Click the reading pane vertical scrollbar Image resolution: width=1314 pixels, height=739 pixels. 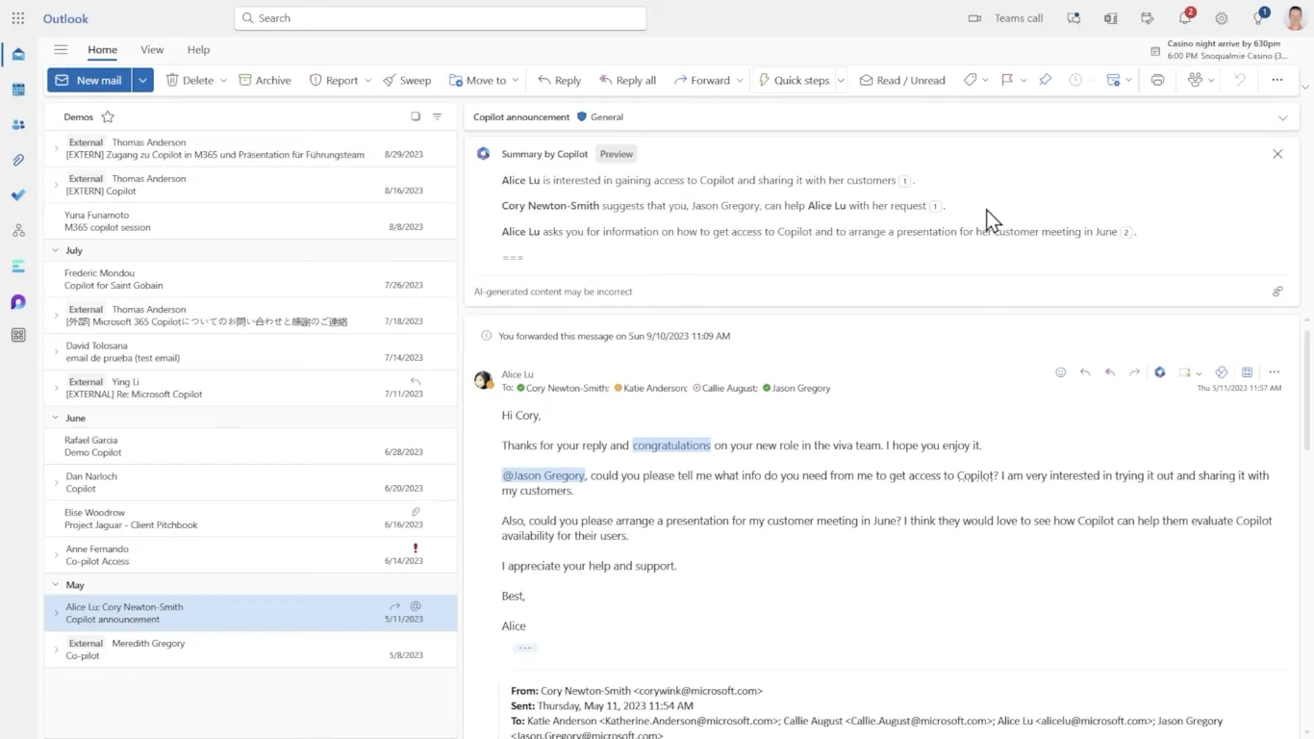click(1306, 389)
